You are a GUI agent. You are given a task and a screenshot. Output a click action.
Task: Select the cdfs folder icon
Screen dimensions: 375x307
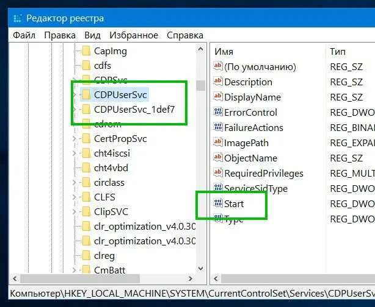86,65
